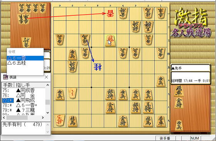Image resolution: width=216 pixels, height=141 pixels.
Task: Pick the gold general from sente's hand
Action: point(179,103)
